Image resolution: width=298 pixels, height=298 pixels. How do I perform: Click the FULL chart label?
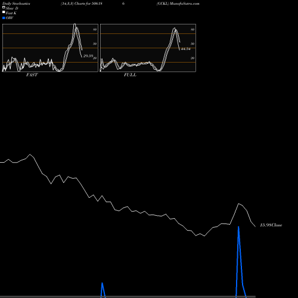tap(130, 75)
